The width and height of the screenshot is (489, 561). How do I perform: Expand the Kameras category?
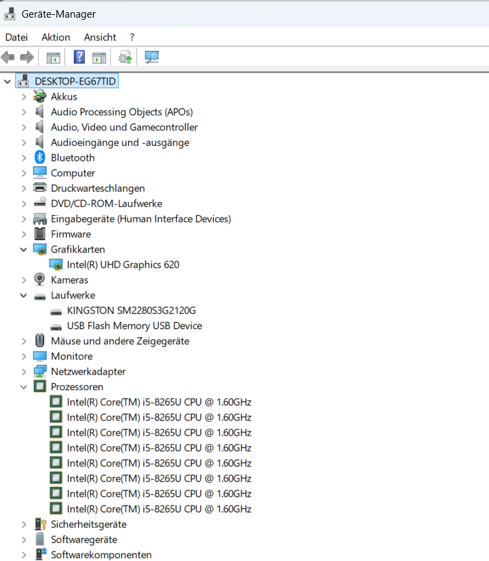pyautogui.click(x=24, y=280)
